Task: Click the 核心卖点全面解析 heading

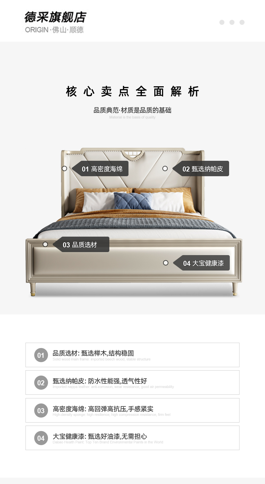Action: 132,92
